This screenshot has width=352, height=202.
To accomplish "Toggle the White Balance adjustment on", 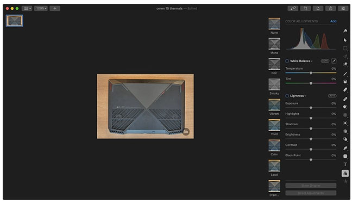I will point(287,61).
